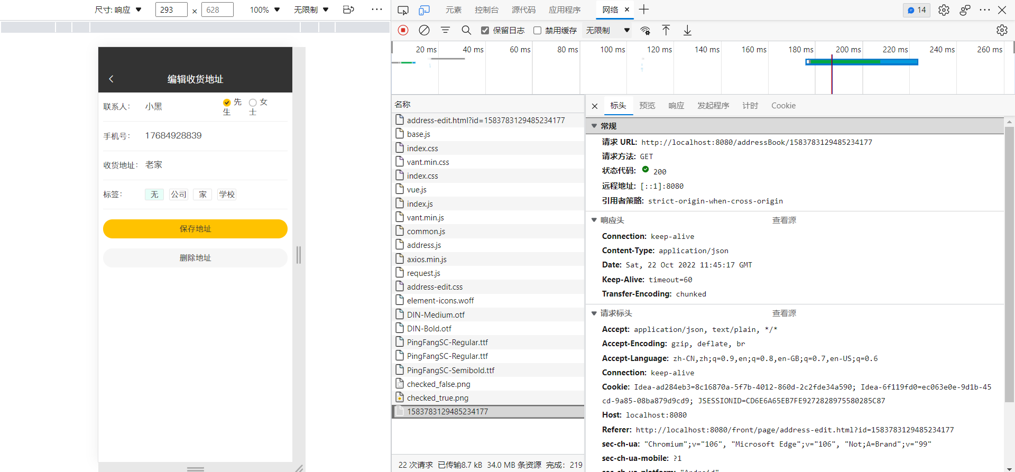Open the 100% zoom dropdown
This screenshot has width=1015, height=472.
pyautogui.click(x=265, y=10)
